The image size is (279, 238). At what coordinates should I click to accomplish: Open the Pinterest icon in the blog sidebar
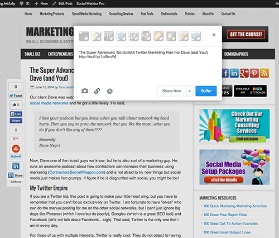pyautogui.click(x=254, y=73)
